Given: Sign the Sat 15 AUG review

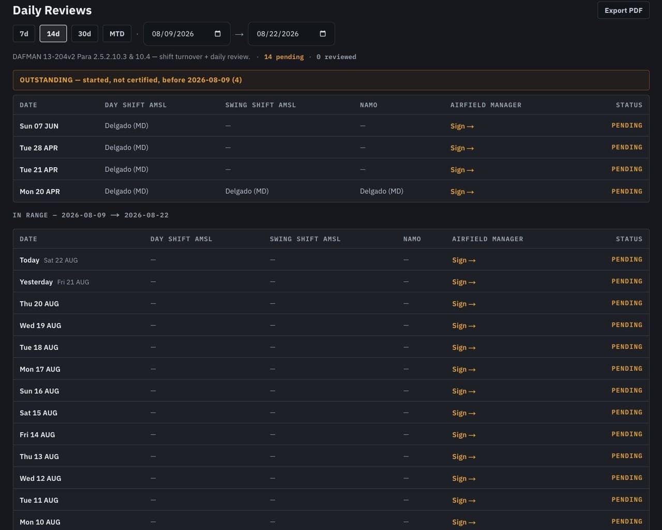Looking at the screenshot, I should [x=463, y=413].
